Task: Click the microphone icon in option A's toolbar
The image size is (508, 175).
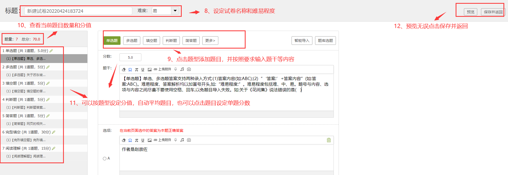Action: 176,140
